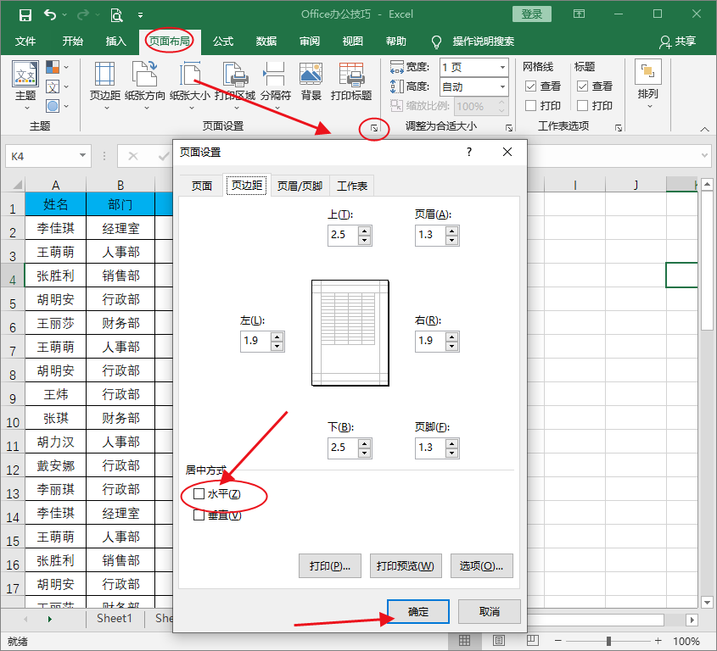
Task: Click the 页边距 margins icon in ribbon
Action: [x=105, y=81]
